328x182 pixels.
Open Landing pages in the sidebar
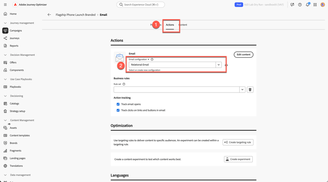17,158
